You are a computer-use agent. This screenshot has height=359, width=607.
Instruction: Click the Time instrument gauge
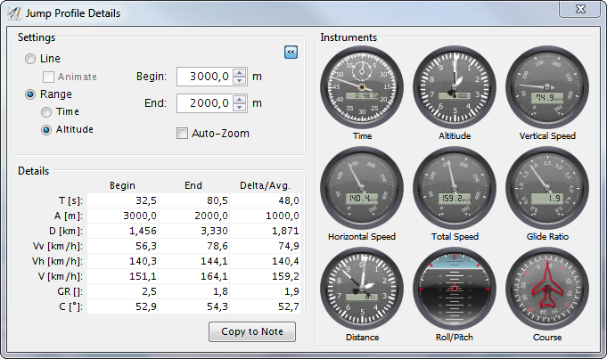click(362, 88)
